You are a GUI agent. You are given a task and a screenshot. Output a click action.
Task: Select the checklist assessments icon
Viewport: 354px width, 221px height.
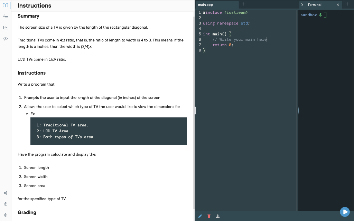5,16
